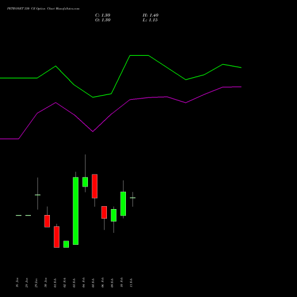Click the 06 Feb date label
This screenshot has height=297, width=297.
tap(103, 283)
